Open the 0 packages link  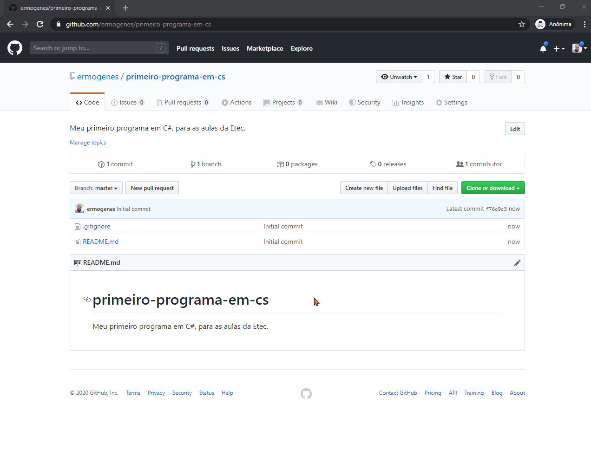[297, 164]
